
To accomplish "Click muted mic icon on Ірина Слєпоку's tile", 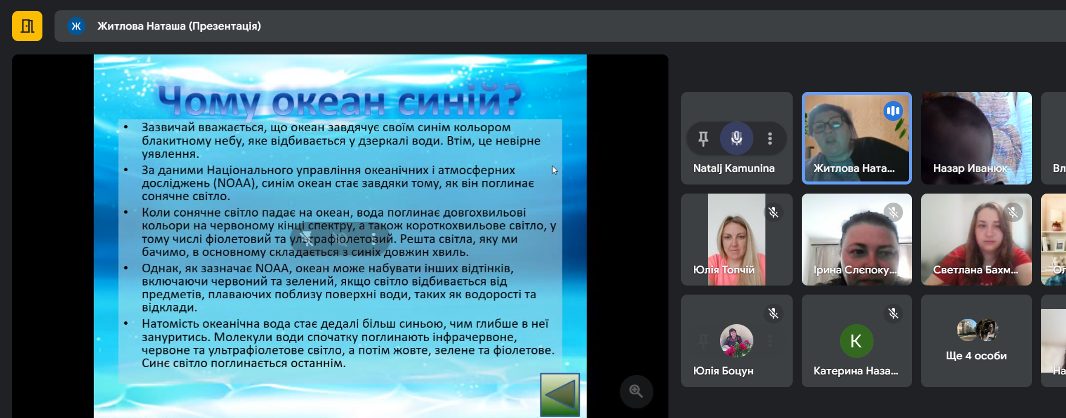I will pos(893,212).
